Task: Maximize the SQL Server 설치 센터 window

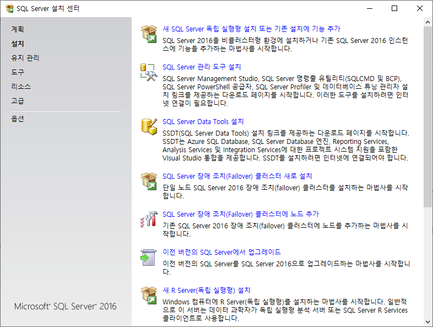Action: point(394,9)
